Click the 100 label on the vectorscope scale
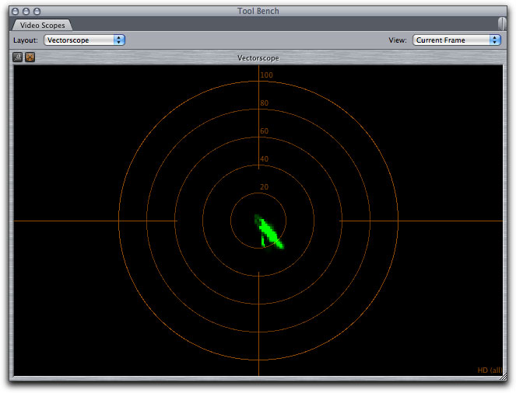Screen dimensions: 516x393 pyautogui.click(x=266, y=75)
